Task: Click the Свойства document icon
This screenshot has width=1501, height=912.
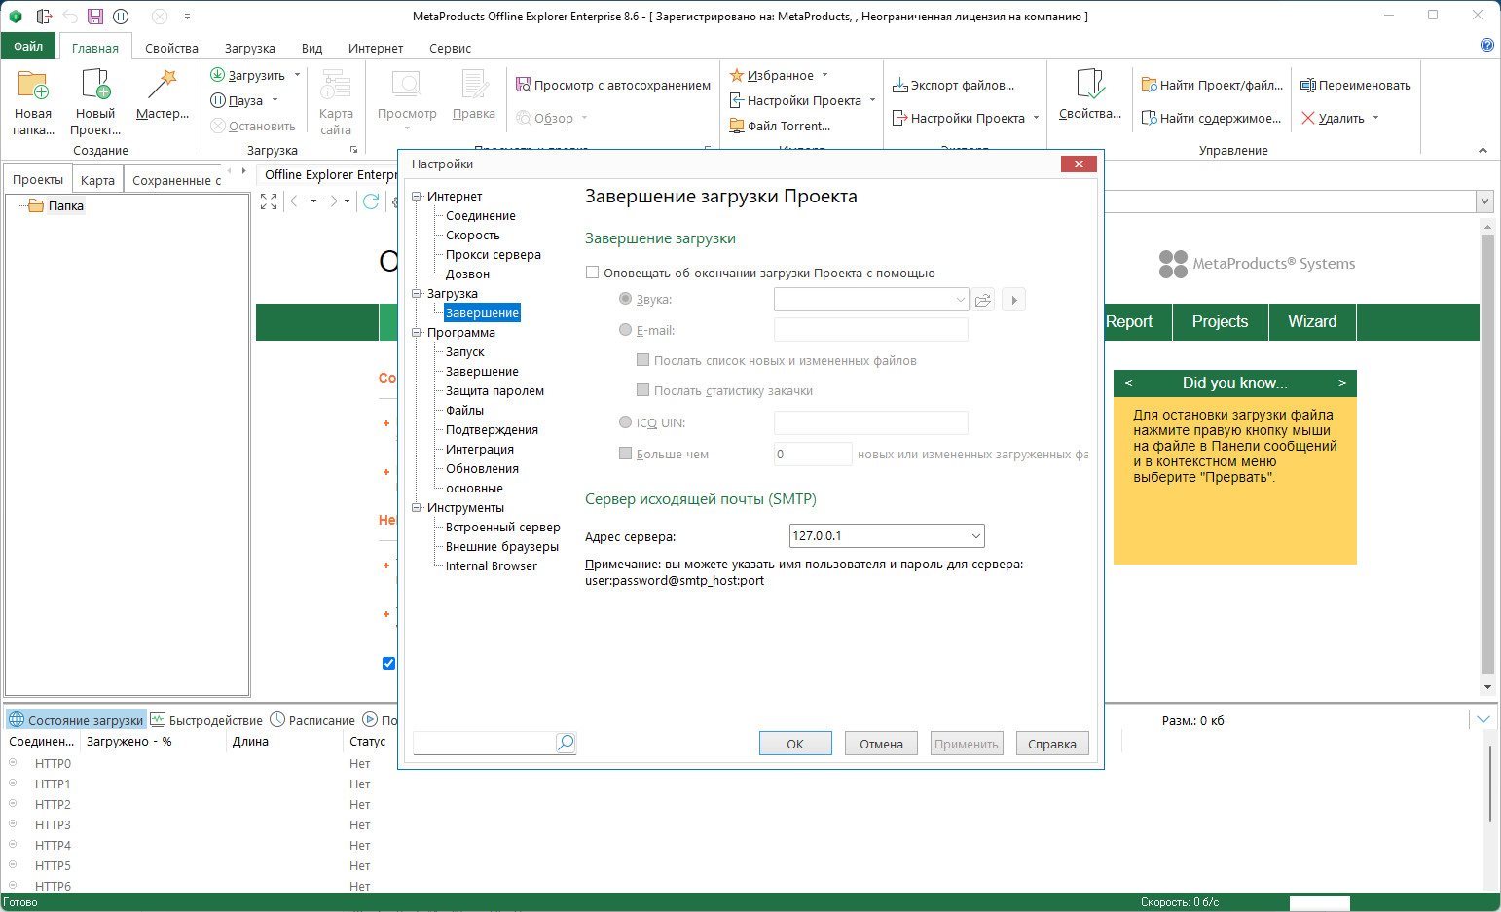Action: coord(1090,86)
